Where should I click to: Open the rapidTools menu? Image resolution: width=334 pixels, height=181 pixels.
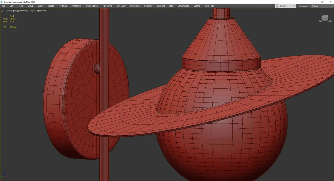pyautogui.click(x=210, y=6)
